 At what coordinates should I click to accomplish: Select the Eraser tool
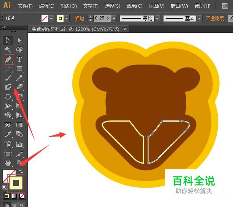(19, 87)
